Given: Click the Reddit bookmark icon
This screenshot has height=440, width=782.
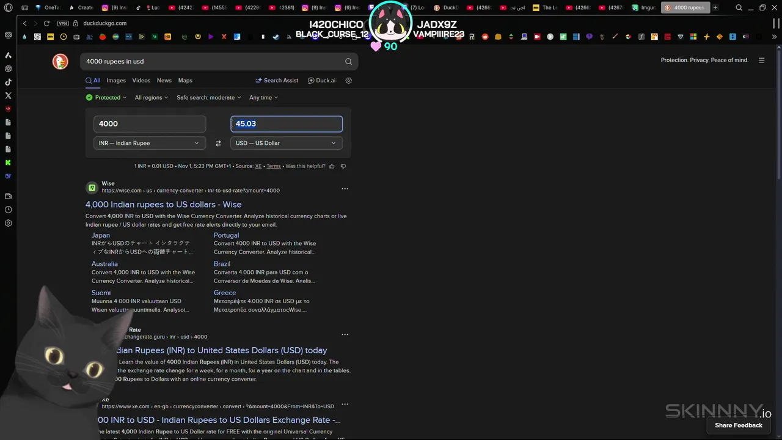Looking at the screenshot, I should 485,37.
